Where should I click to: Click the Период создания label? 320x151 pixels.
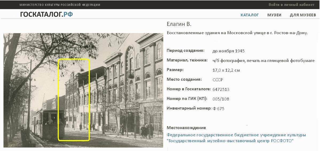pyautogui.click(x=186, y=51)
